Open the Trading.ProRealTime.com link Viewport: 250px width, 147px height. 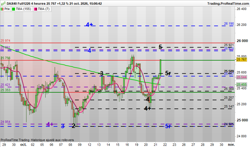228,3
